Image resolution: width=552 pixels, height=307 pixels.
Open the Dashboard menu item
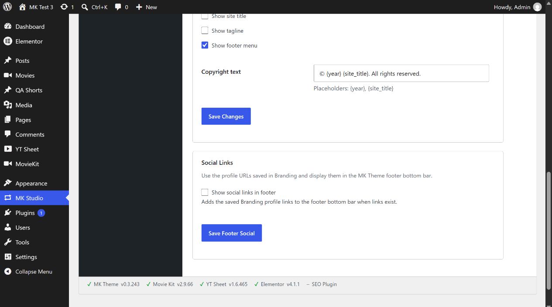34,27
